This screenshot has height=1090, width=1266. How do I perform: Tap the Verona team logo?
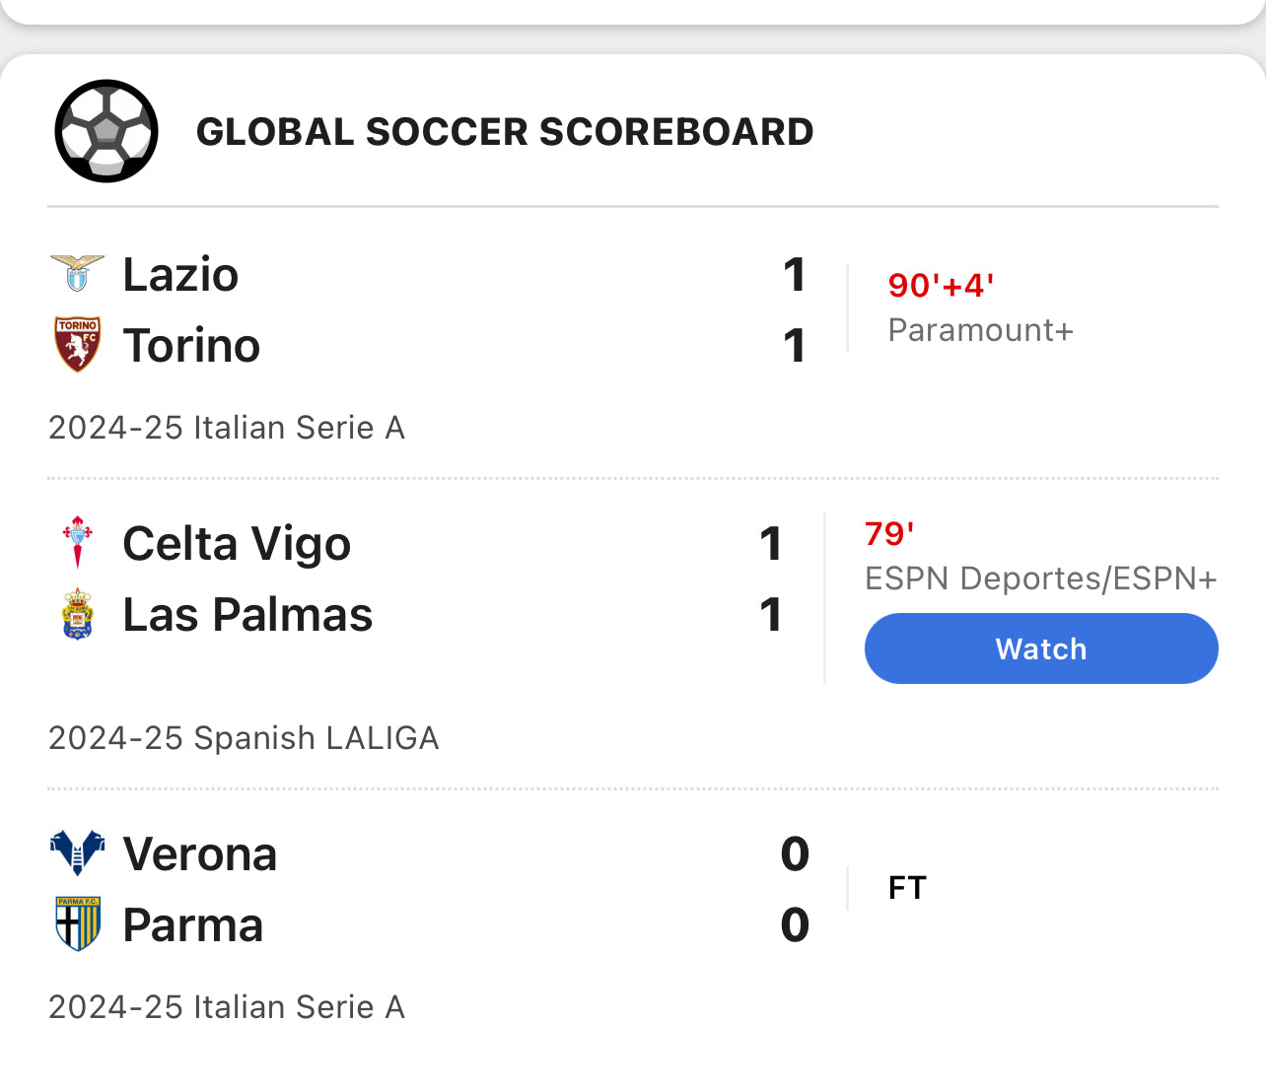click(x=77, y=853)
